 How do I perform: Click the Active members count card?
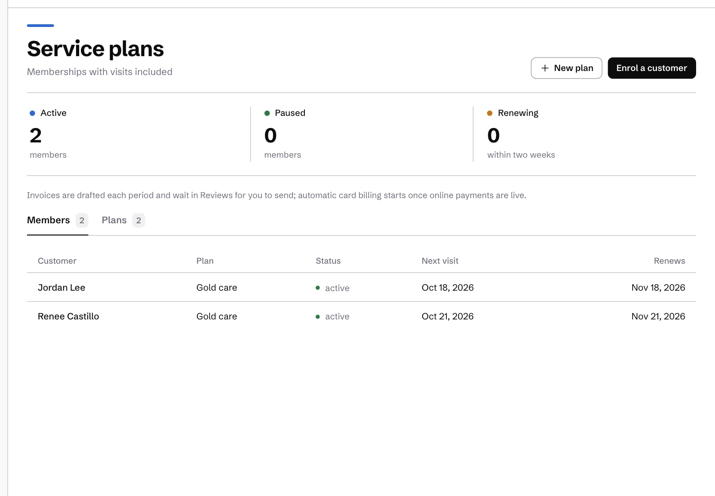pyautogui.click(x=139, y=134)
